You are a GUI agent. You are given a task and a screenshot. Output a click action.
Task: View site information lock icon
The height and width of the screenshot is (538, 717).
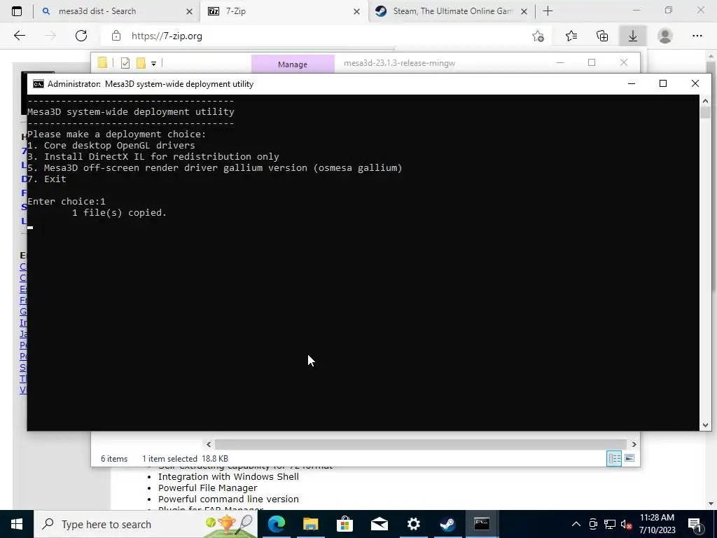(116, 36)
